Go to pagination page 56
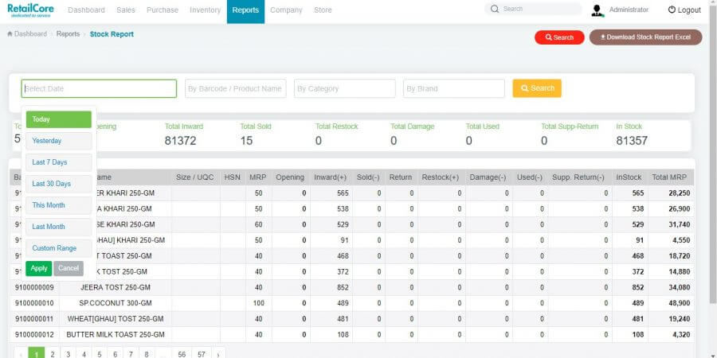Image resolution: width=717 pixels, height=358 pixels. 182,354
